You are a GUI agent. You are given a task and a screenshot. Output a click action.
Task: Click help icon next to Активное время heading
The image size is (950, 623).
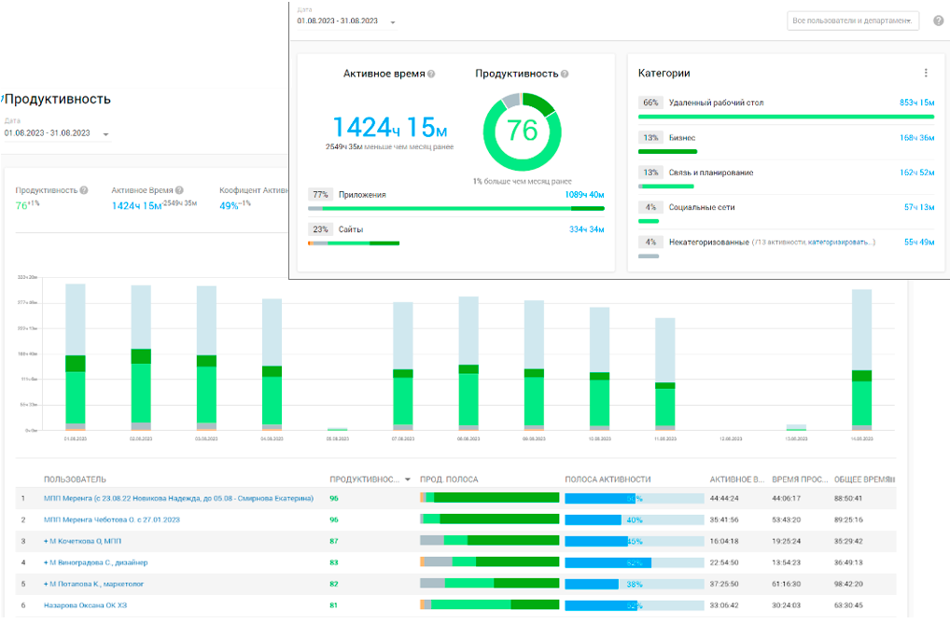[x=431, y=74]
